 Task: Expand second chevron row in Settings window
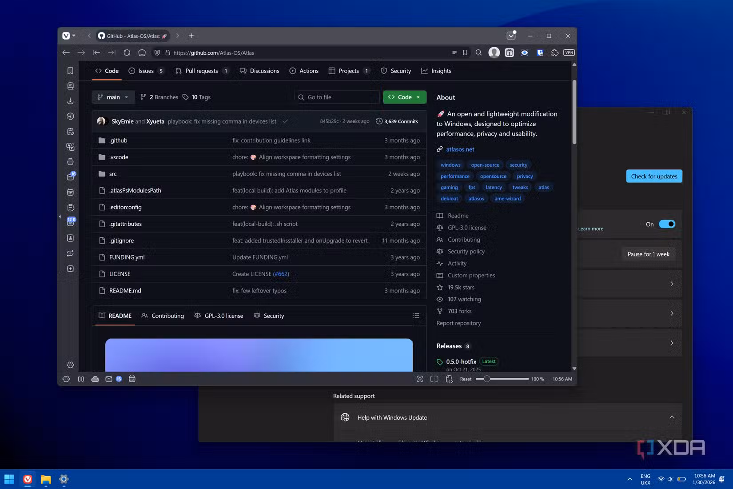[x=672, y=313]
